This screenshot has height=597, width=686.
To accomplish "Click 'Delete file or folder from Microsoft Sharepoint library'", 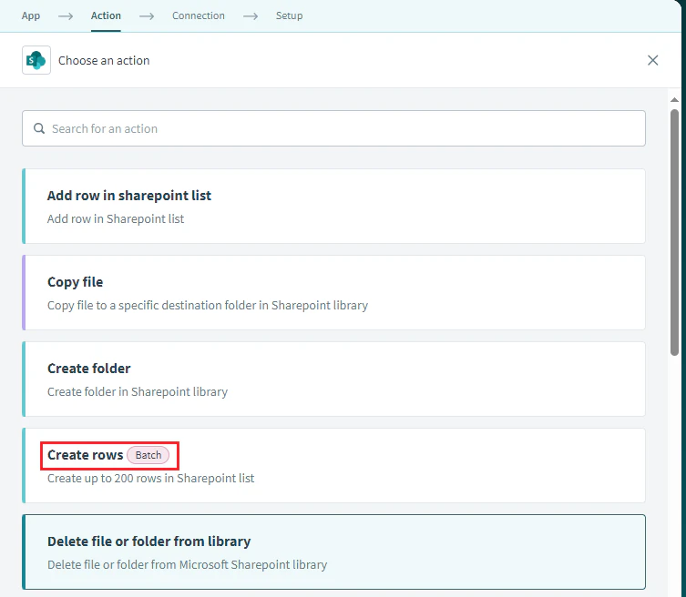I will coord(188,565).
